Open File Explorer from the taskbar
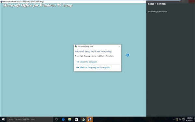 click(70, 119)
